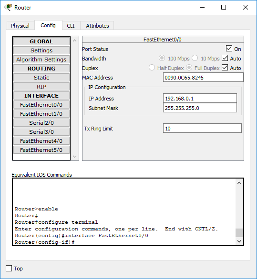Screen dimensions: 257x279
Task: Close the Router window
Action: 246,7
